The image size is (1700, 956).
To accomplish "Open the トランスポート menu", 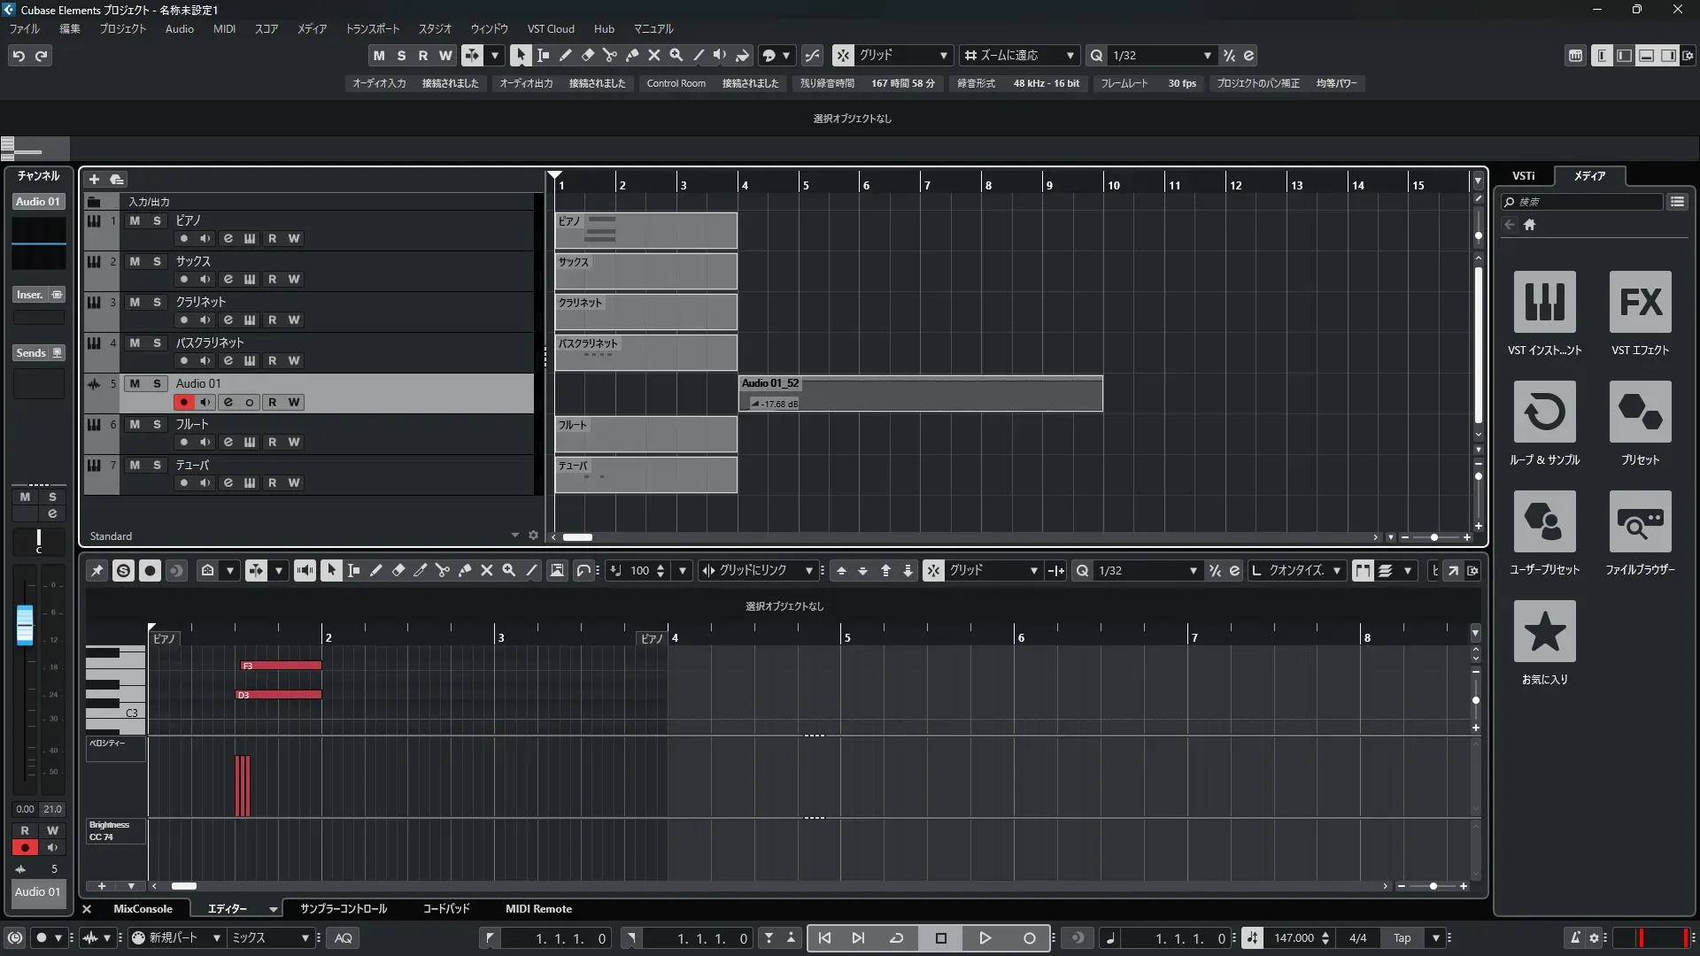I will 372,28.
